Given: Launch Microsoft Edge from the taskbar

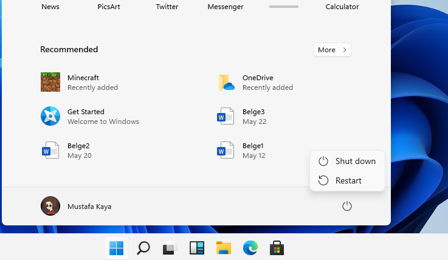Looking at the screenshot, I should 250,248.
